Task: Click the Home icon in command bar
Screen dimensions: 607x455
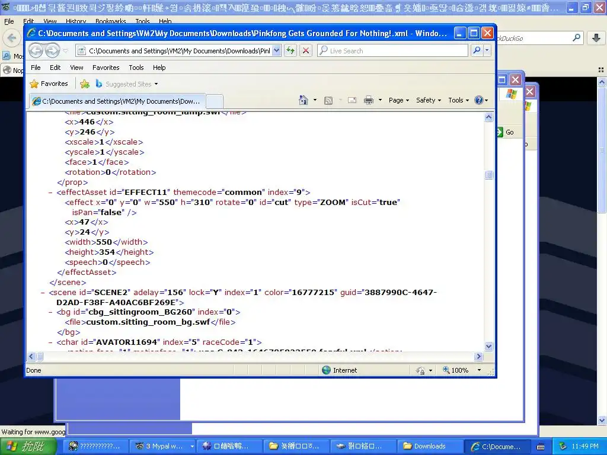Action: pos(303,100)
